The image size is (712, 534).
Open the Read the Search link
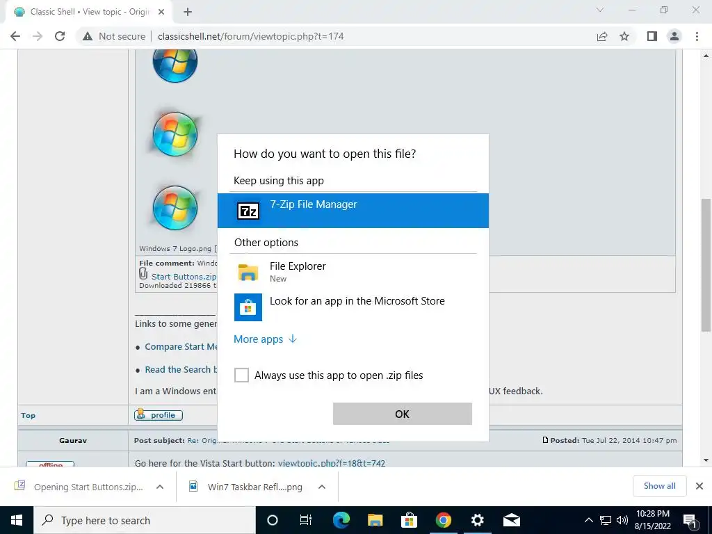(x=181, y=370)
